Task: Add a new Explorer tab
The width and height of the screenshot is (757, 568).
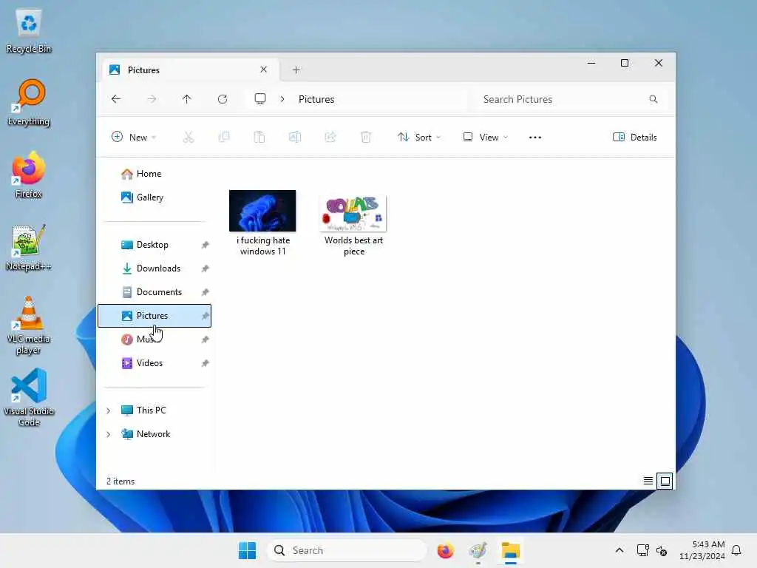Action: pyautogui.click(x=296, y=70)
